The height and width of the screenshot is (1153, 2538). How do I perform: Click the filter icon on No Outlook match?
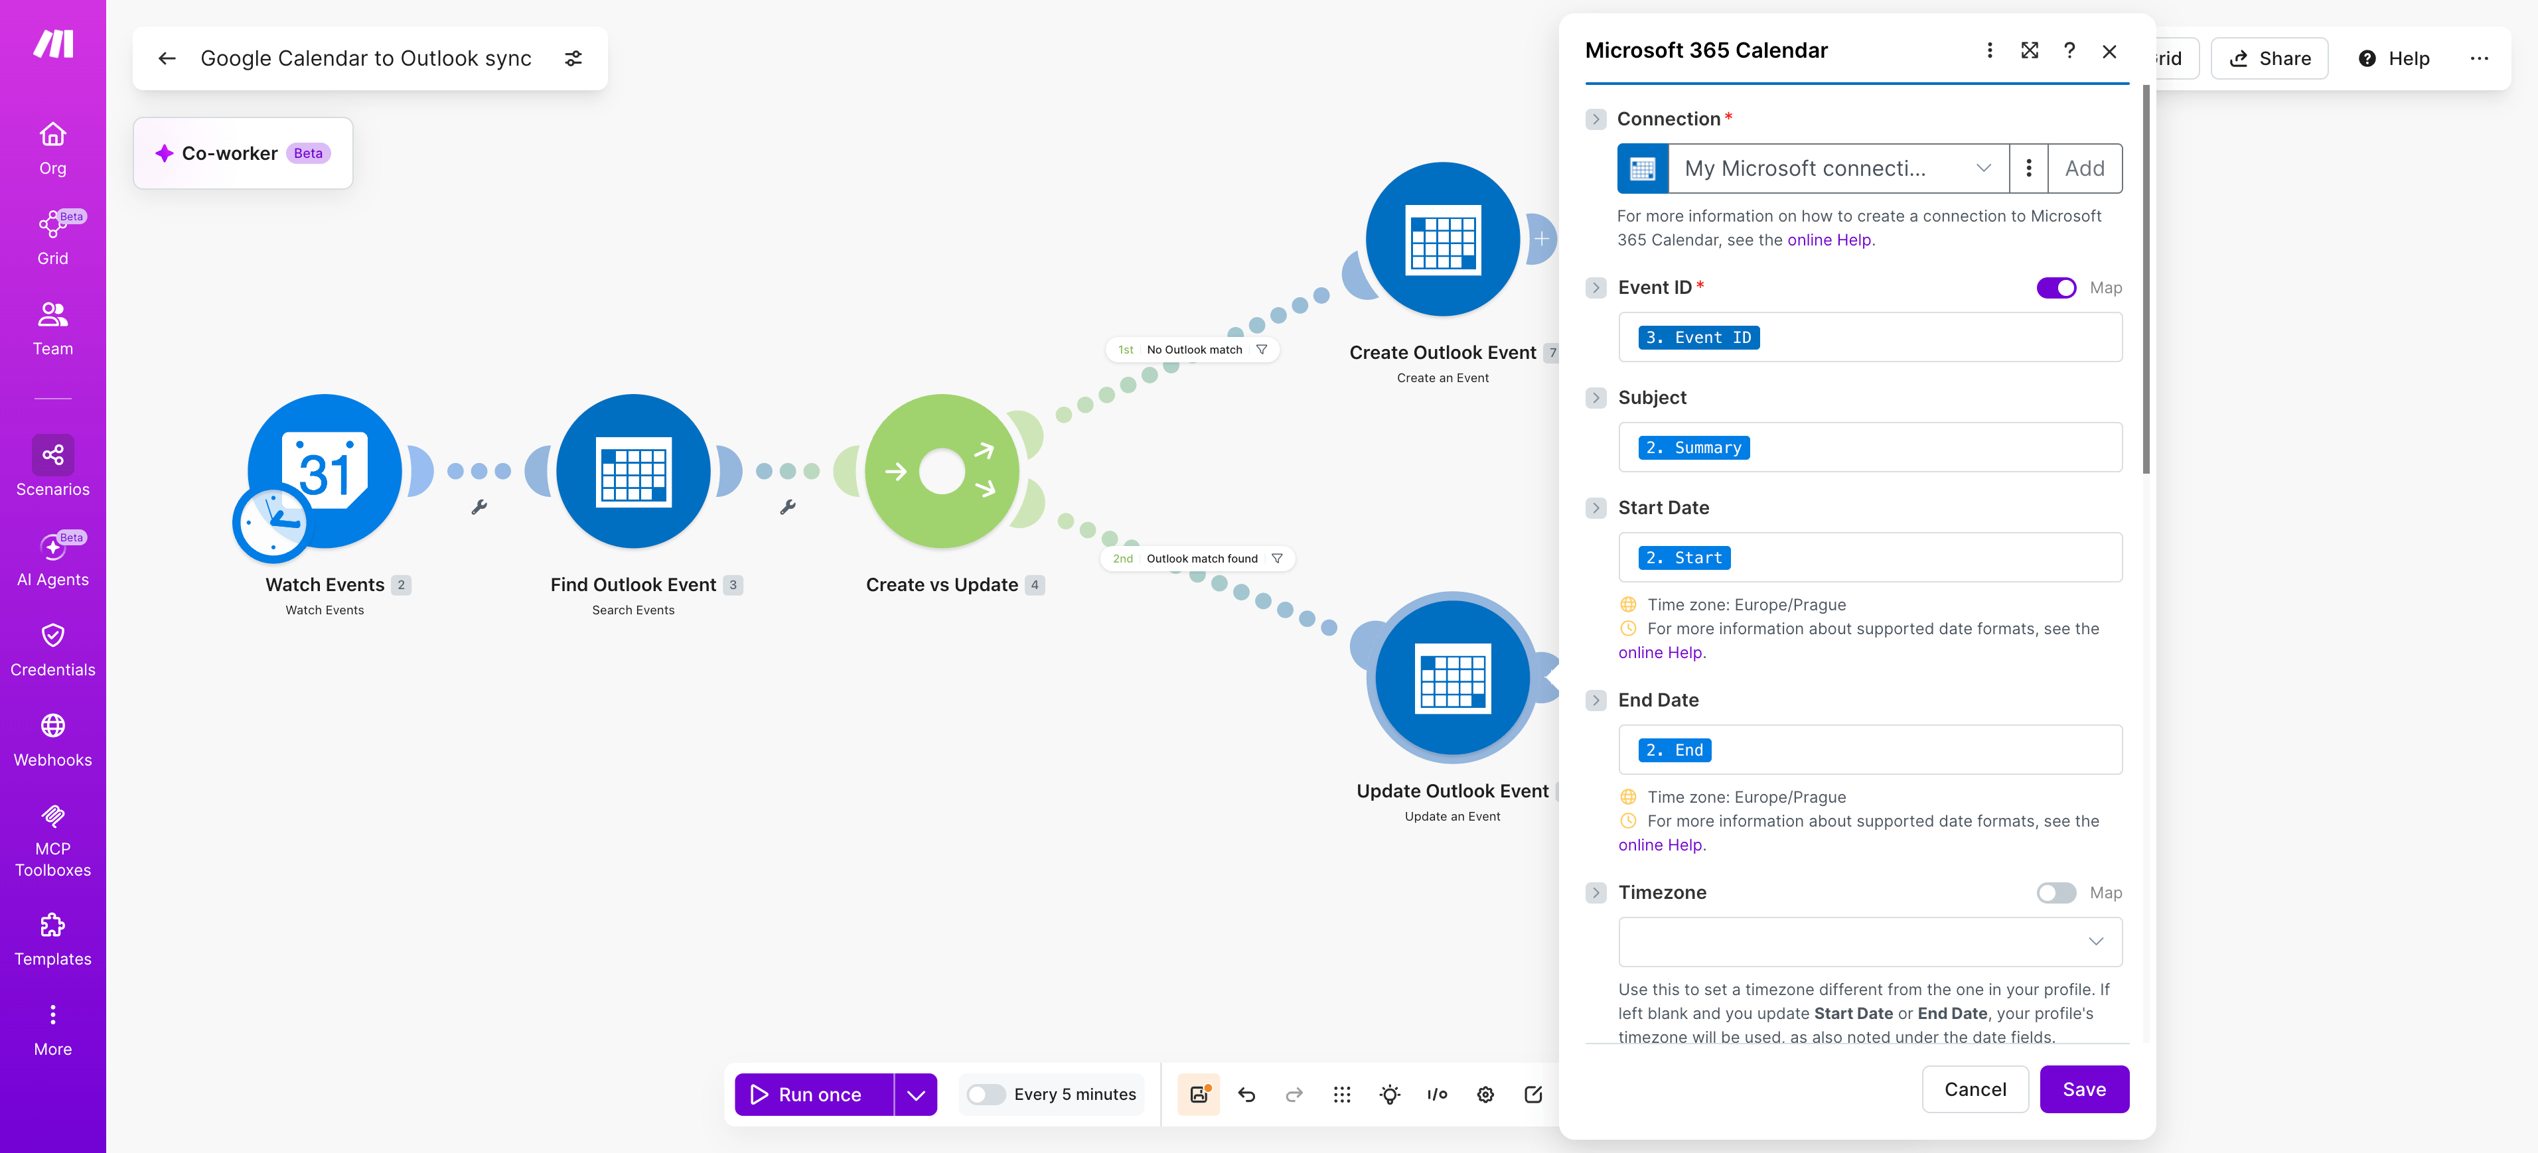point(1261,350)
